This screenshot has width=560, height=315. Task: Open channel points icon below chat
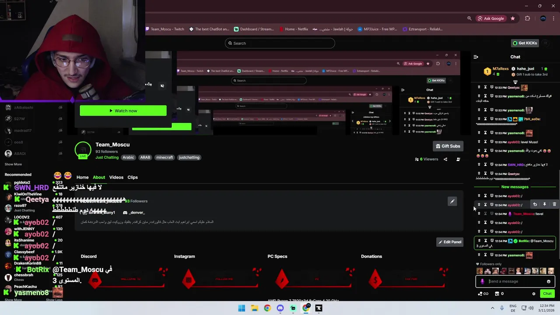[483, 294]
